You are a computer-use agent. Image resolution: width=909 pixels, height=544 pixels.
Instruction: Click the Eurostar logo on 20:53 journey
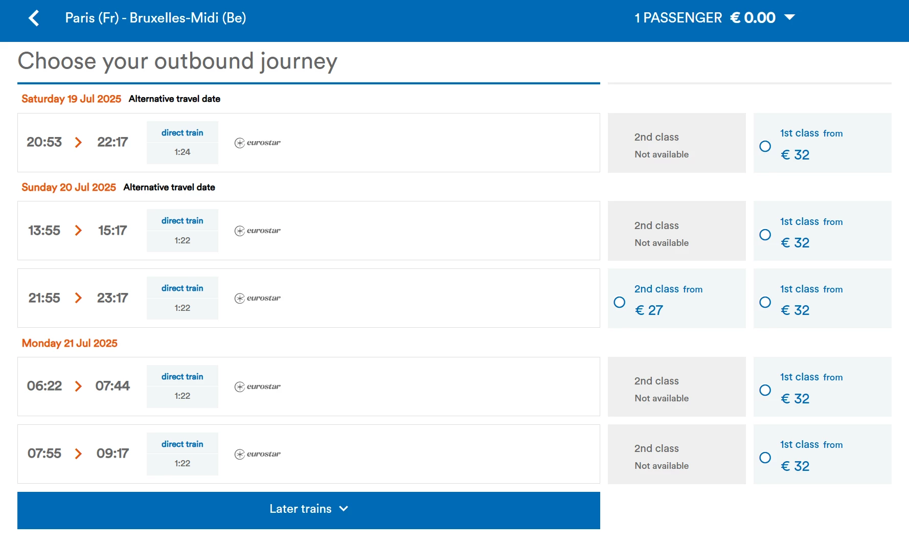coord(258,143)
